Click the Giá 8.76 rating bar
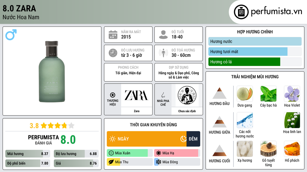 tap(76, 163)
